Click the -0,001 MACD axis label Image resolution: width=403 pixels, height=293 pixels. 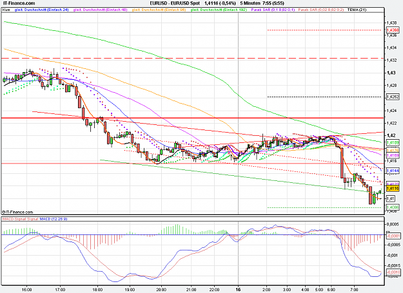tap(392, 255)
